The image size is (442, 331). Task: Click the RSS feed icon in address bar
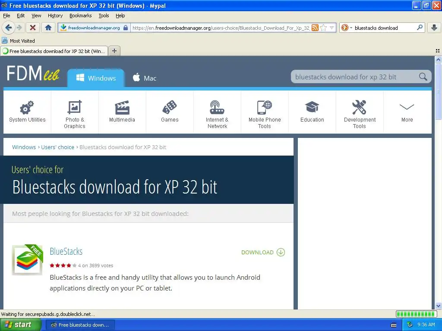click(x=315, y=28)
